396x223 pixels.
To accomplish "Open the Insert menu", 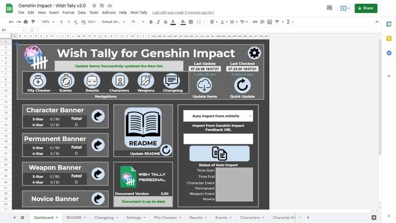I will click(54, 12).
